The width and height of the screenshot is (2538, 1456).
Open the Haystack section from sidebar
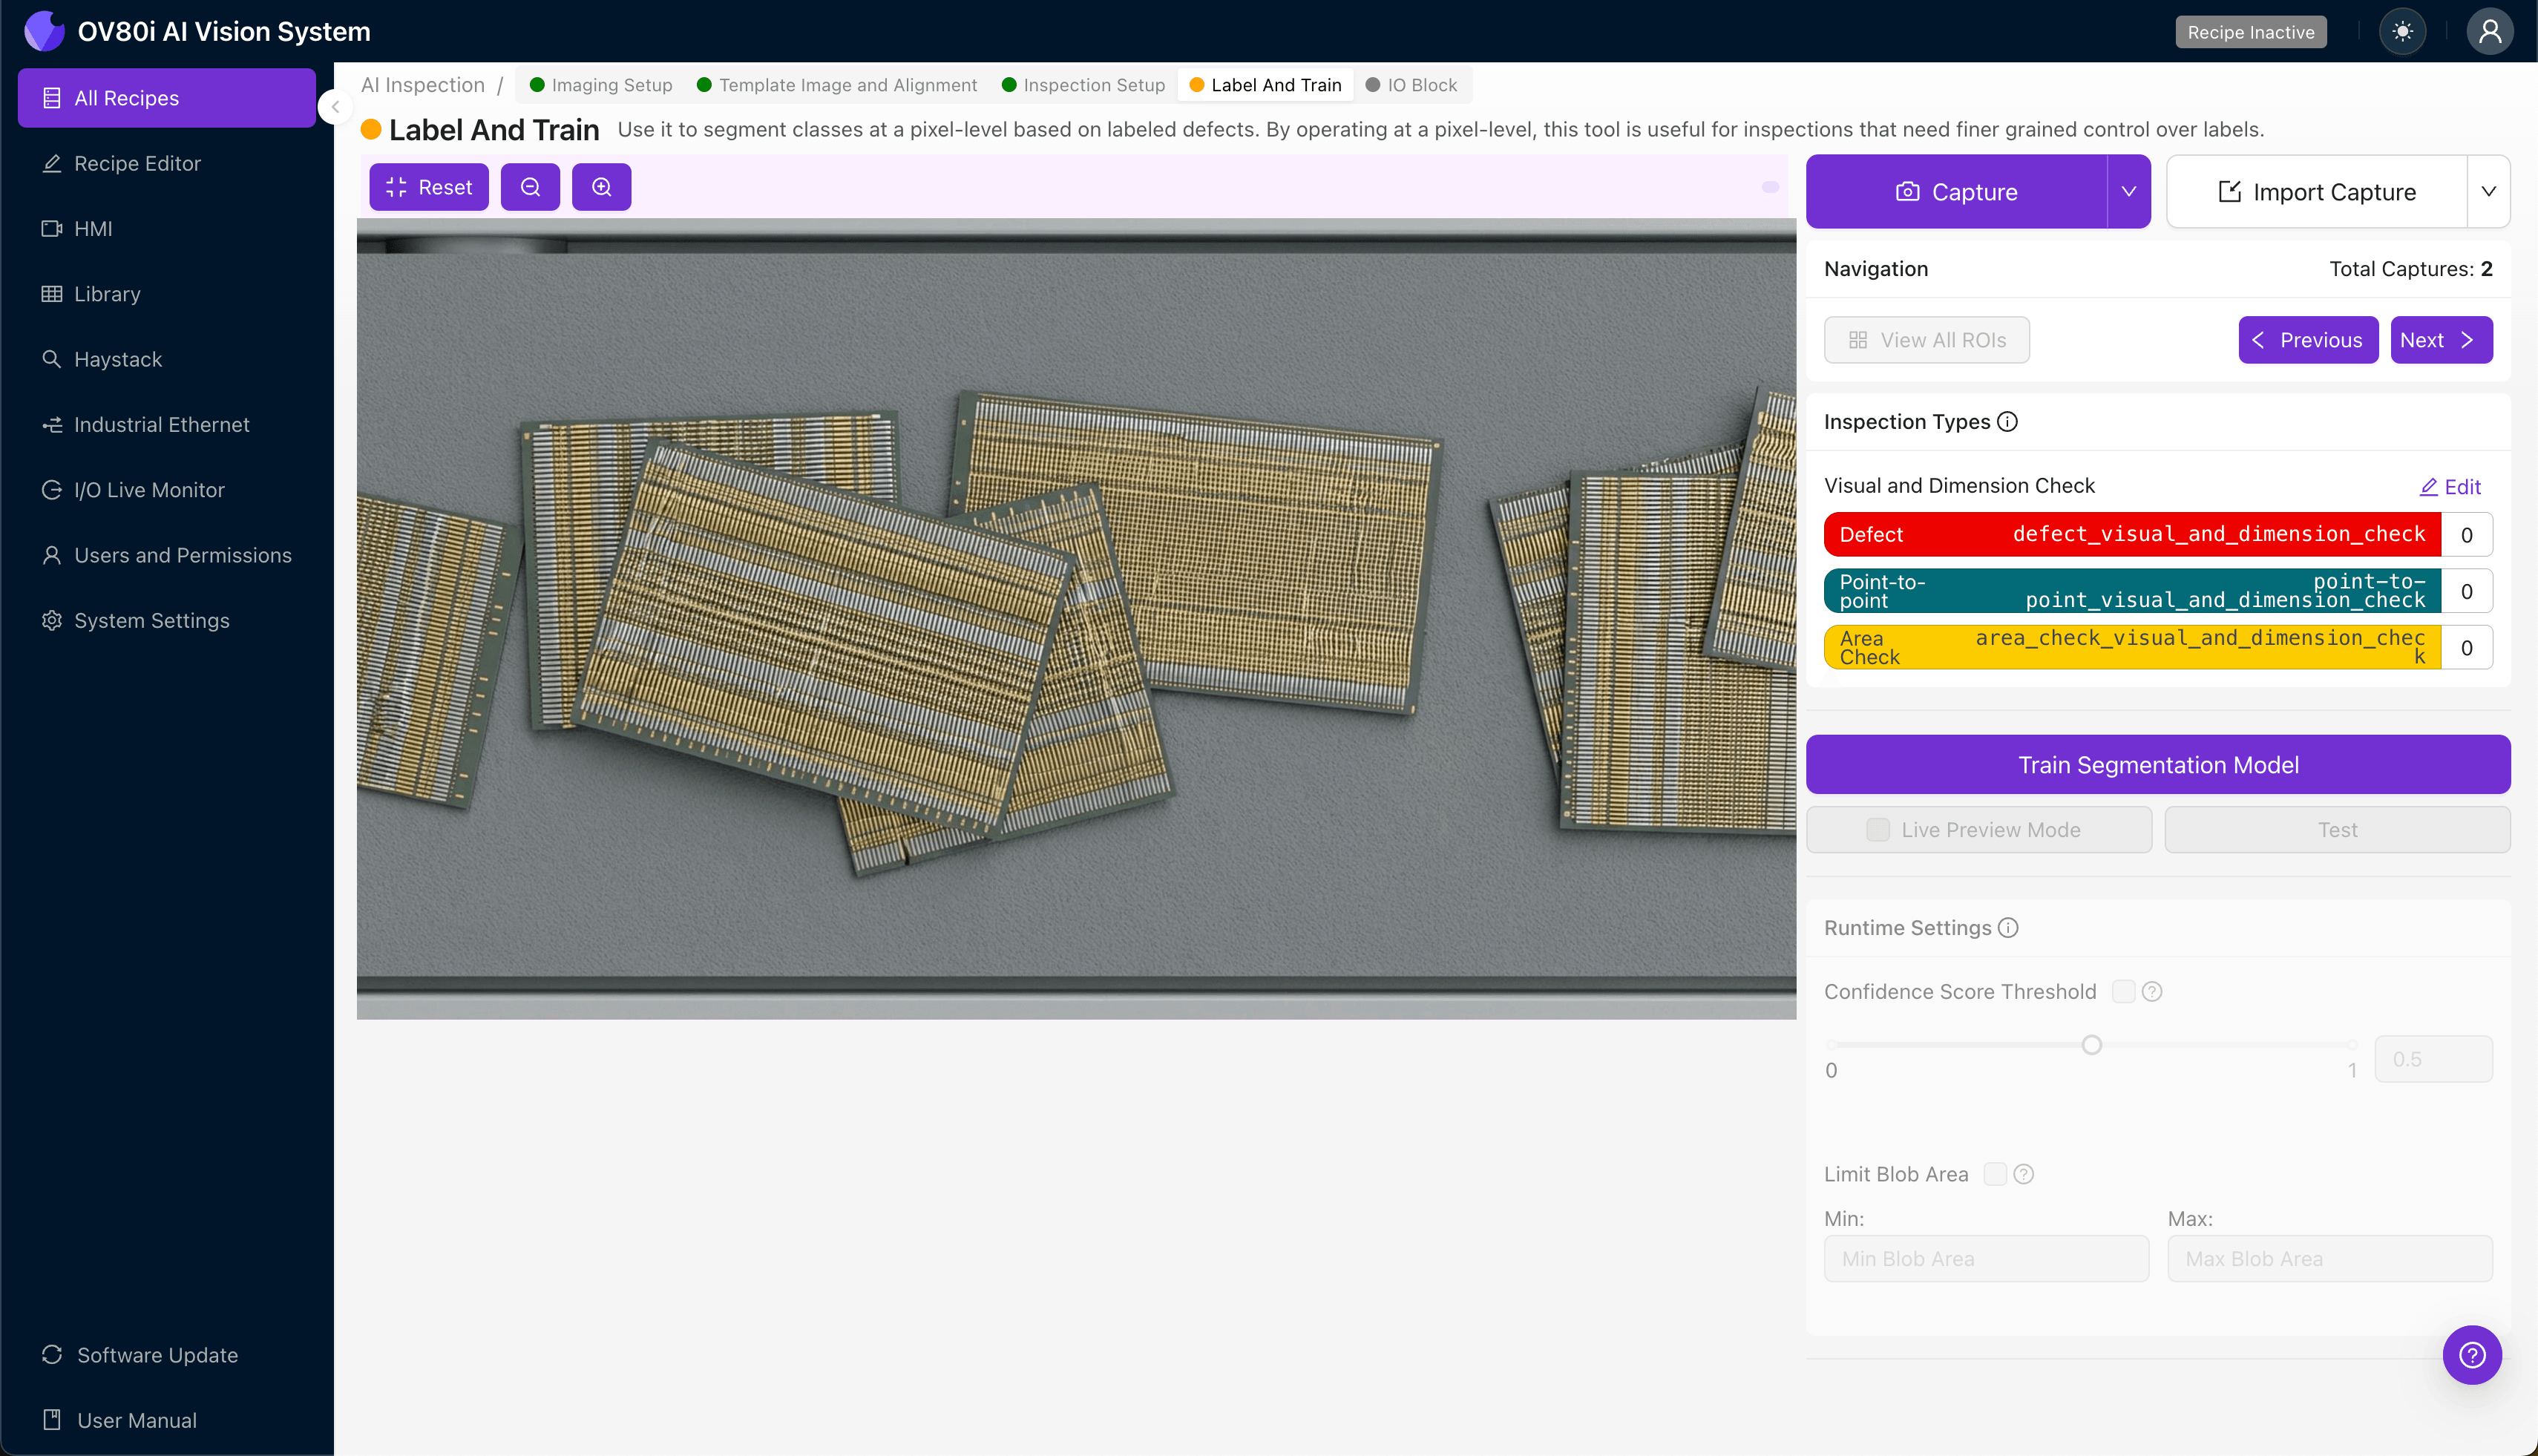point(117,359)
